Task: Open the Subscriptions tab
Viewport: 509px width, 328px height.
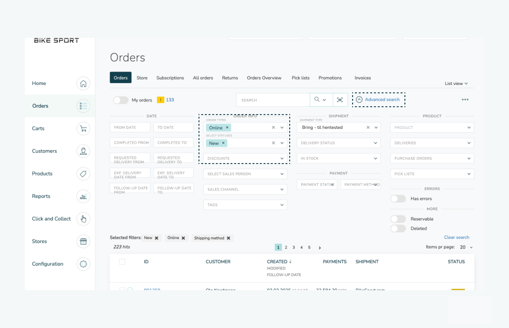Action: (170, 78)
